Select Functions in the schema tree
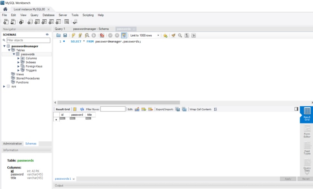Viewport: 313px width, 189px height. click(22, 82)
